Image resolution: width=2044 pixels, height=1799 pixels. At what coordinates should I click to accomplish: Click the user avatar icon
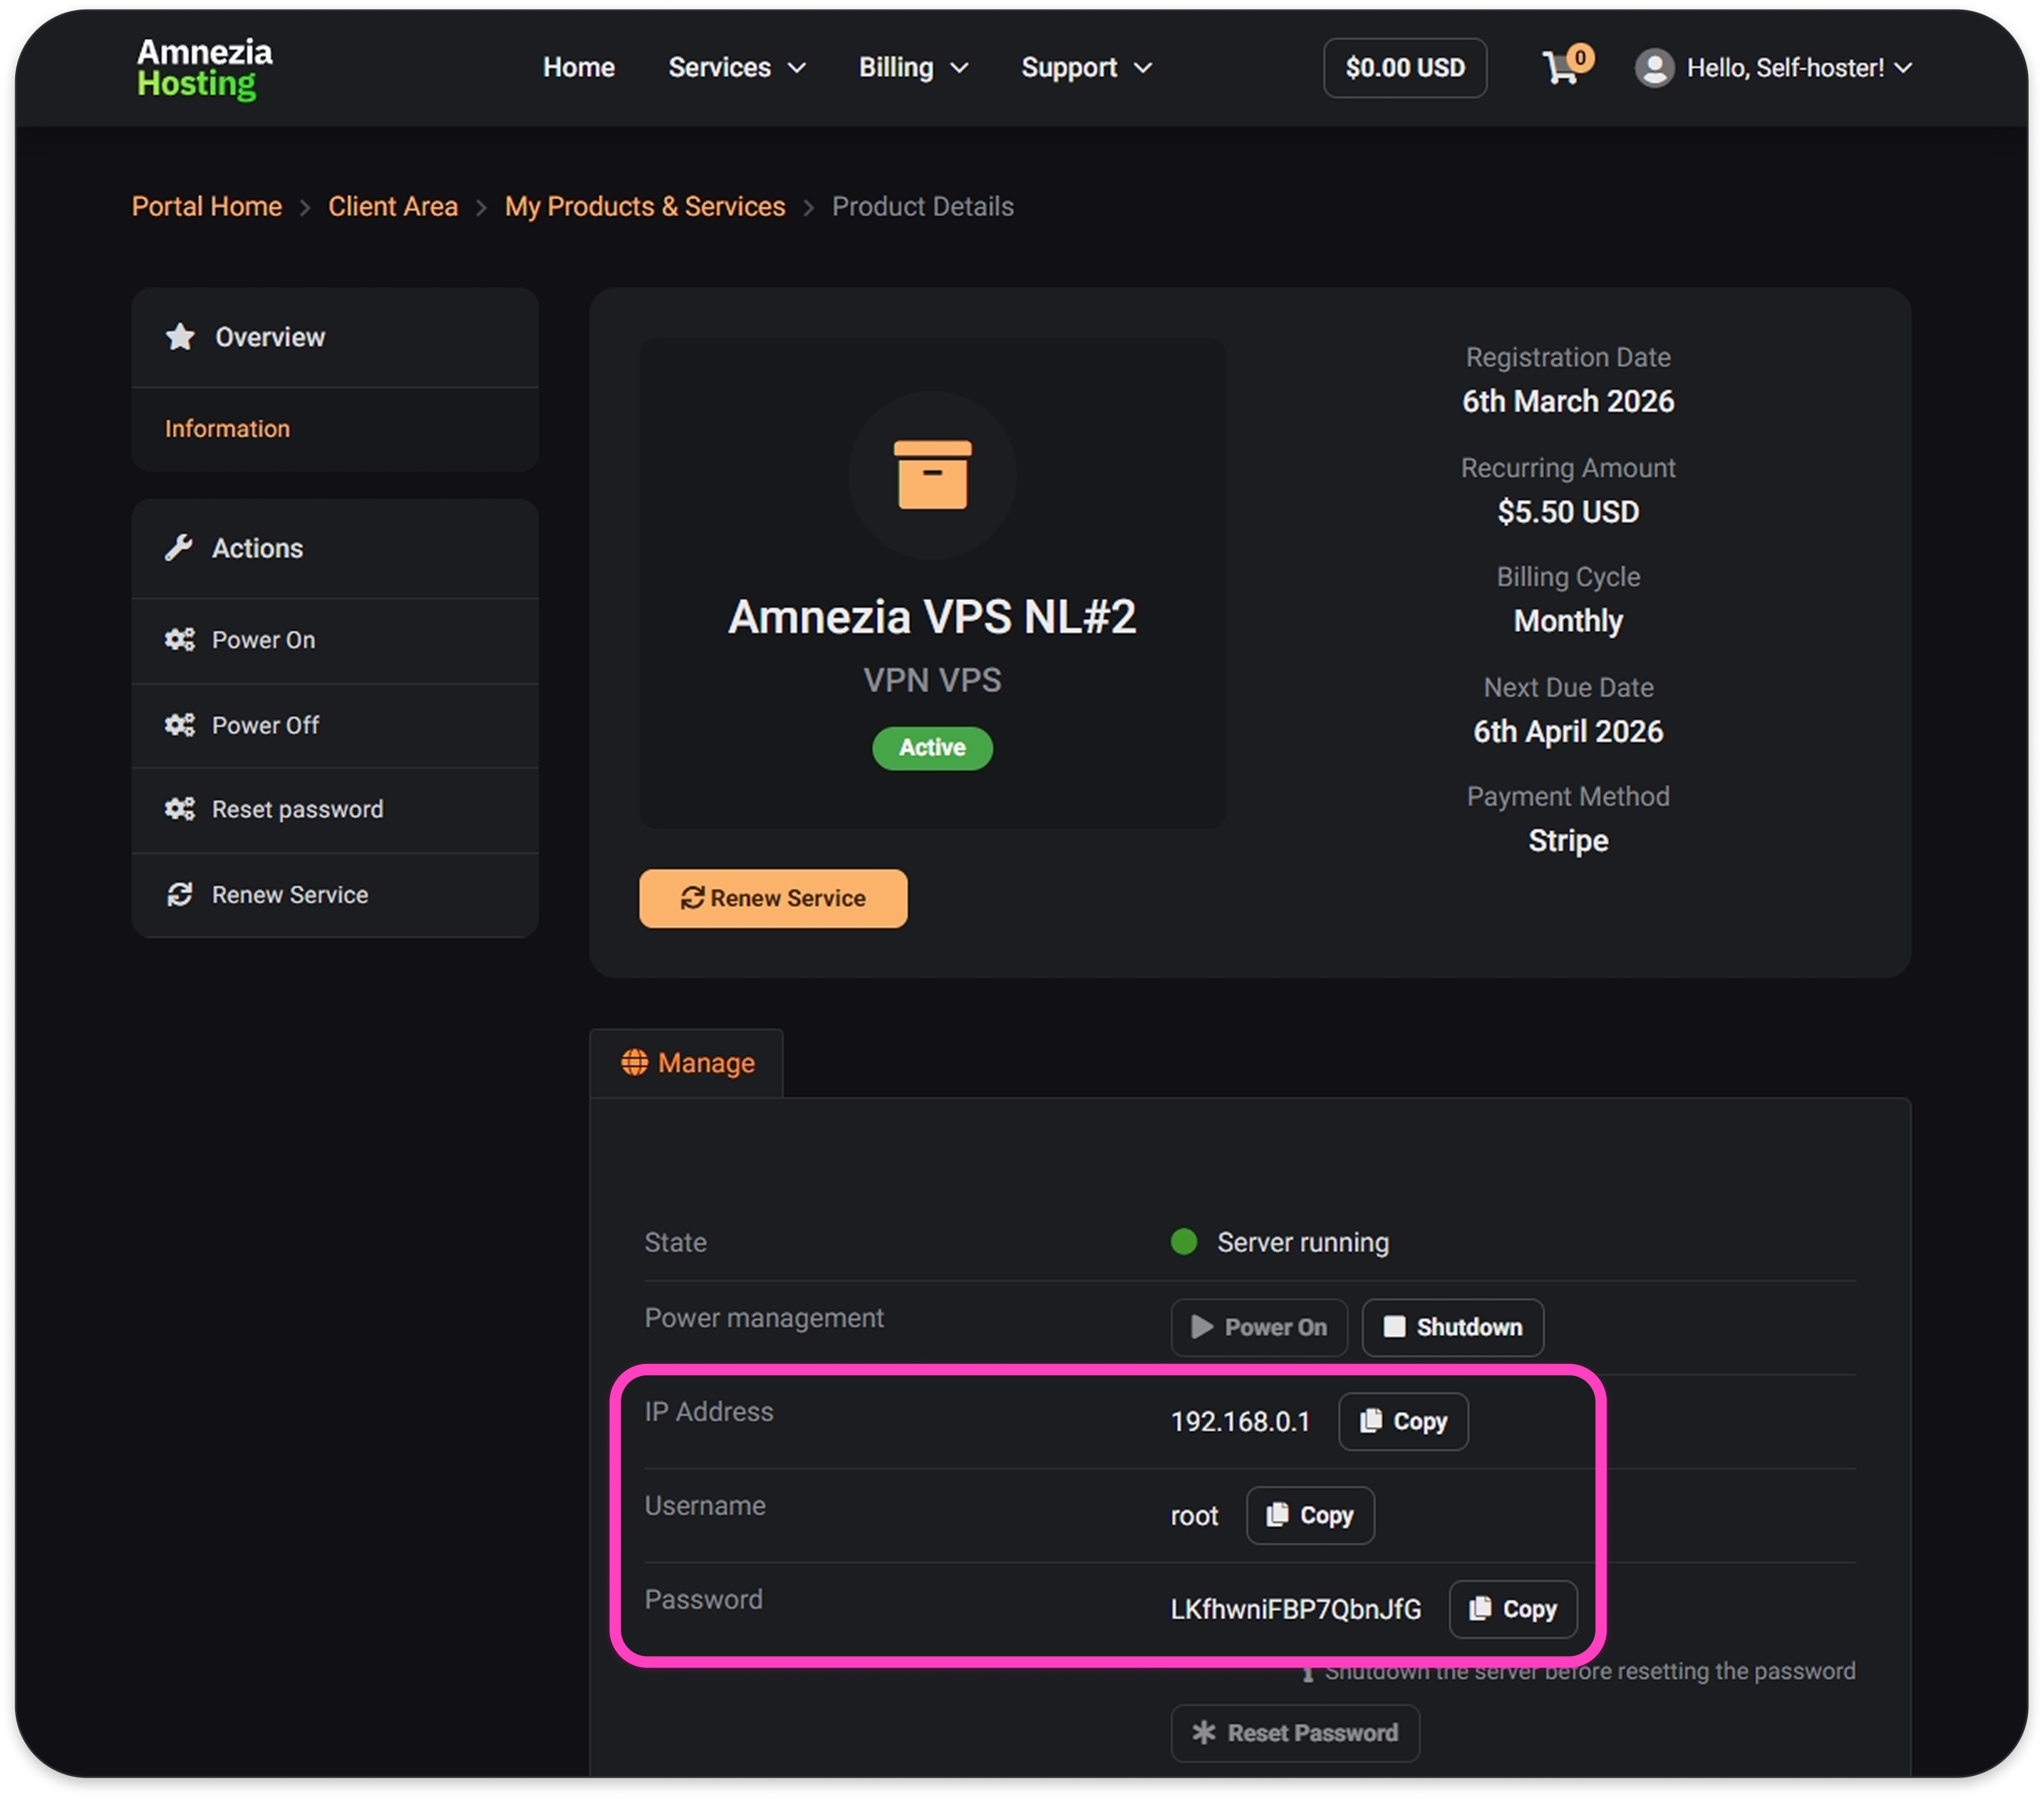[1654, 68]
